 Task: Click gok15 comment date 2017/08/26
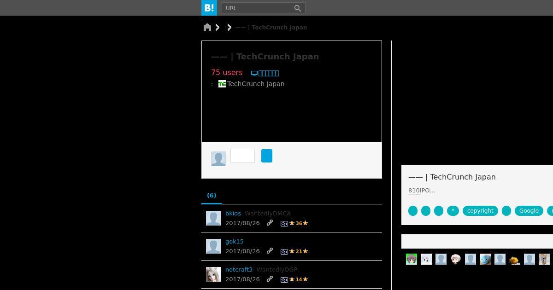pos(242,251)
